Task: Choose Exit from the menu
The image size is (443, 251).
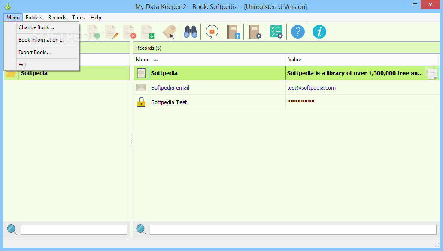Action: (x=22, y=65)
